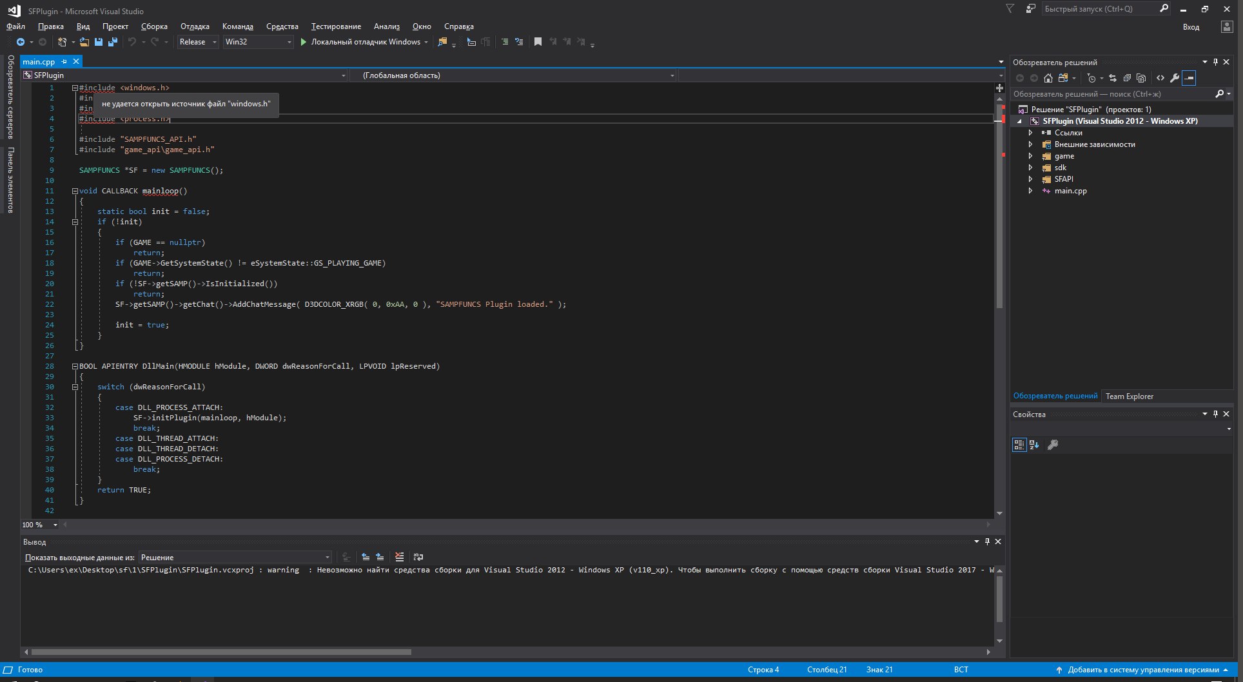Image resolution: width=1243 pixels, height=682 pixels.
Task: Open project Properties with wrench icon in Solution Explorer
Action: [x=1175, y=78]
